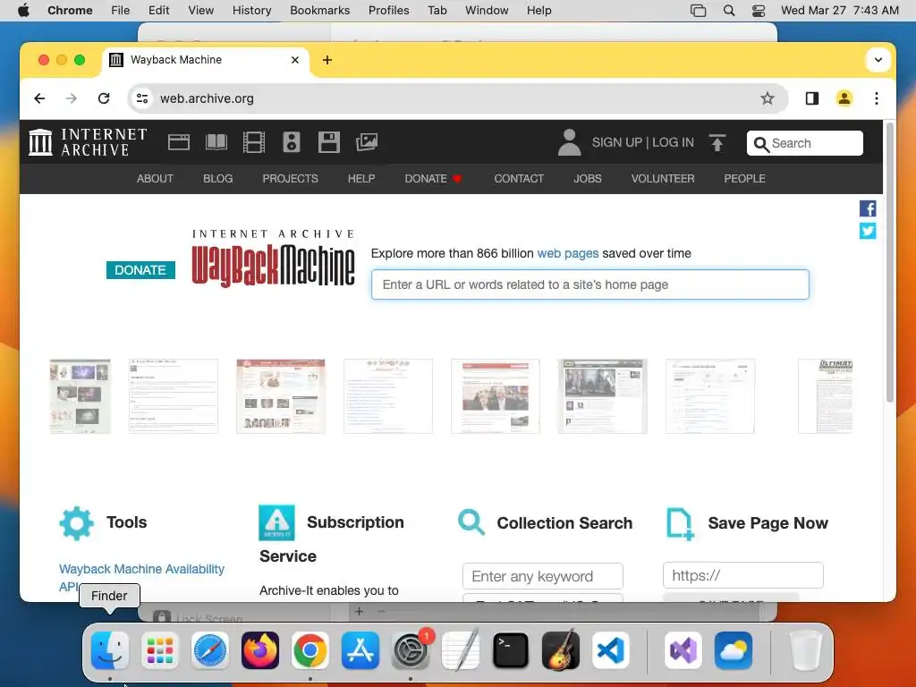916x687 pixels.
Task: Open the Images icon
Action: [367, 142]
